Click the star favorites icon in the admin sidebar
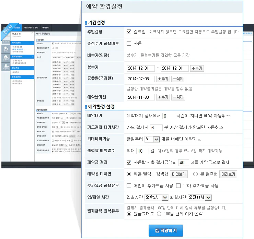Screen dimensions: 254x239 pyautogui.click(x=6, y=49)
